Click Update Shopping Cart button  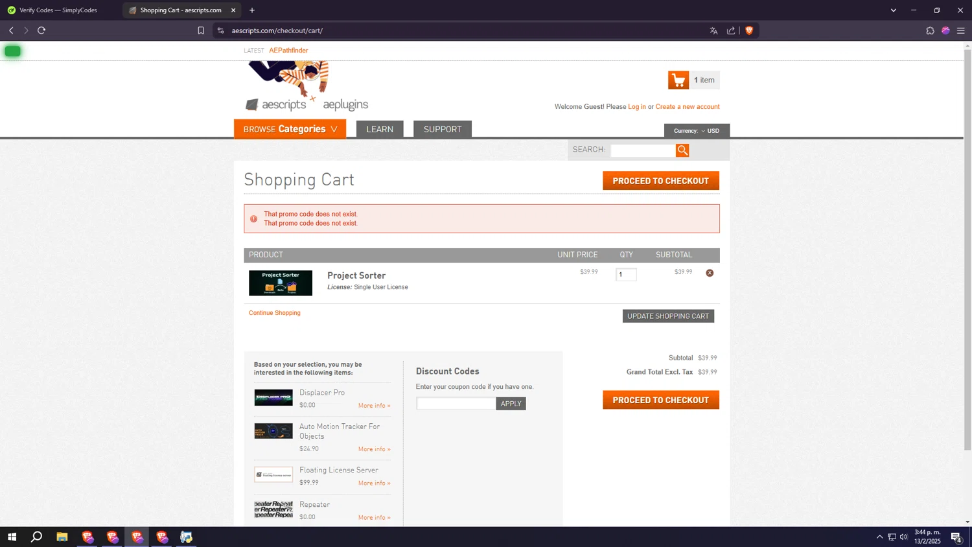668,316
